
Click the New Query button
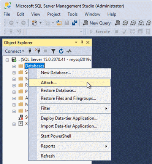(97, 23)
